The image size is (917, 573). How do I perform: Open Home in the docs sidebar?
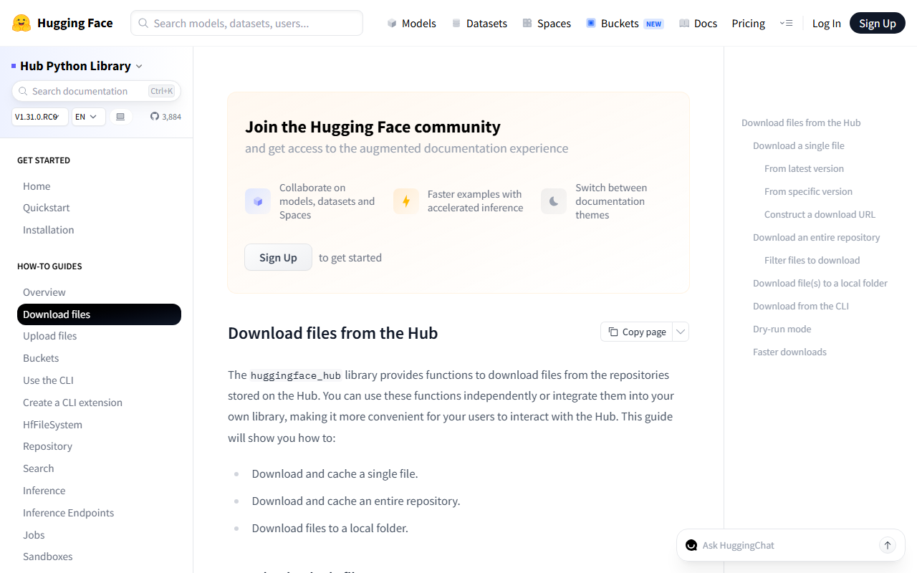(37, 186)
